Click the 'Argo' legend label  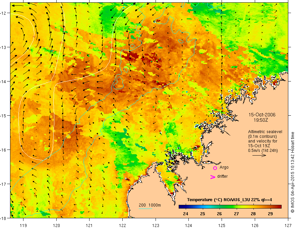click(x=224, y=167)
